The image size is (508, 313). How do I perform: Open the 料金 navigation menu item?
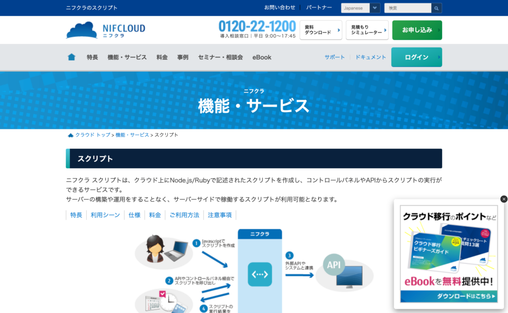tap(162, 57)
